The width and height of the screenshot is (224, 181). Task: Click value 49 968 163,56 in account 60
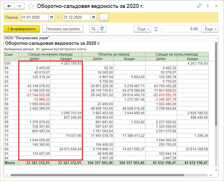[102, 108]
